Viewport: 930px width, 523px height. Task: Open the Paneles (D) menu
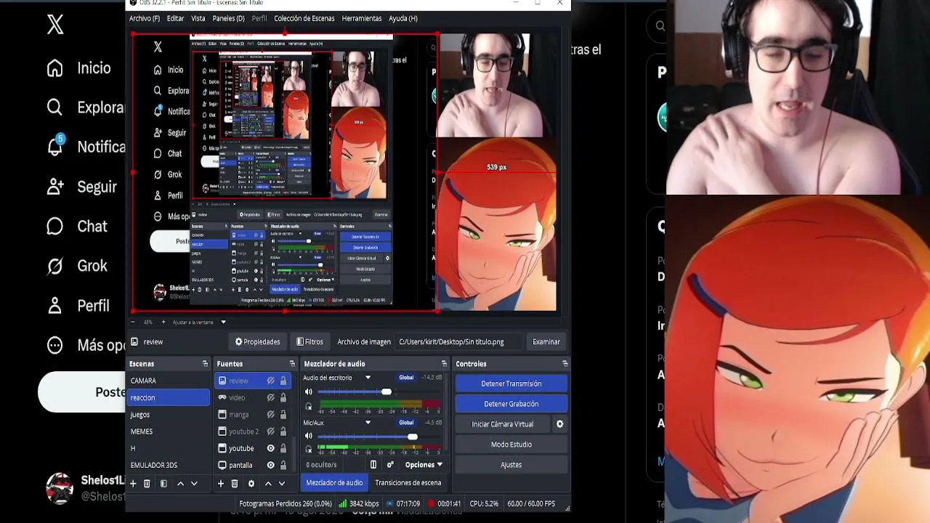point(228,18)
